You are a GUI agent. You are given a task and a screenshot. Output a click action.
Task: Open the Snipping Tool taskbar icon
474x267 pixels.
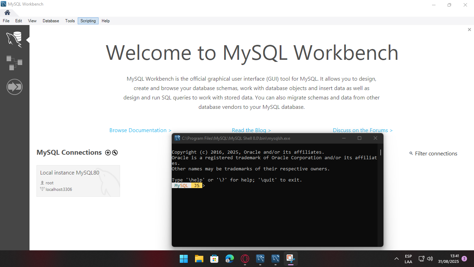pos(291,259)
